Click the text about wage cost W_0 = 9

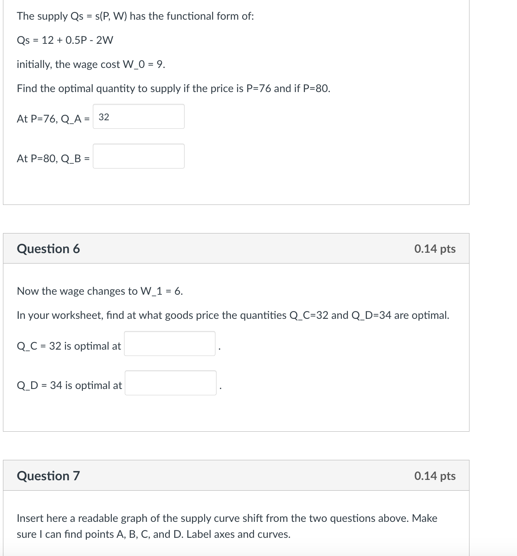pyautogui.click(x=91, y=64)
